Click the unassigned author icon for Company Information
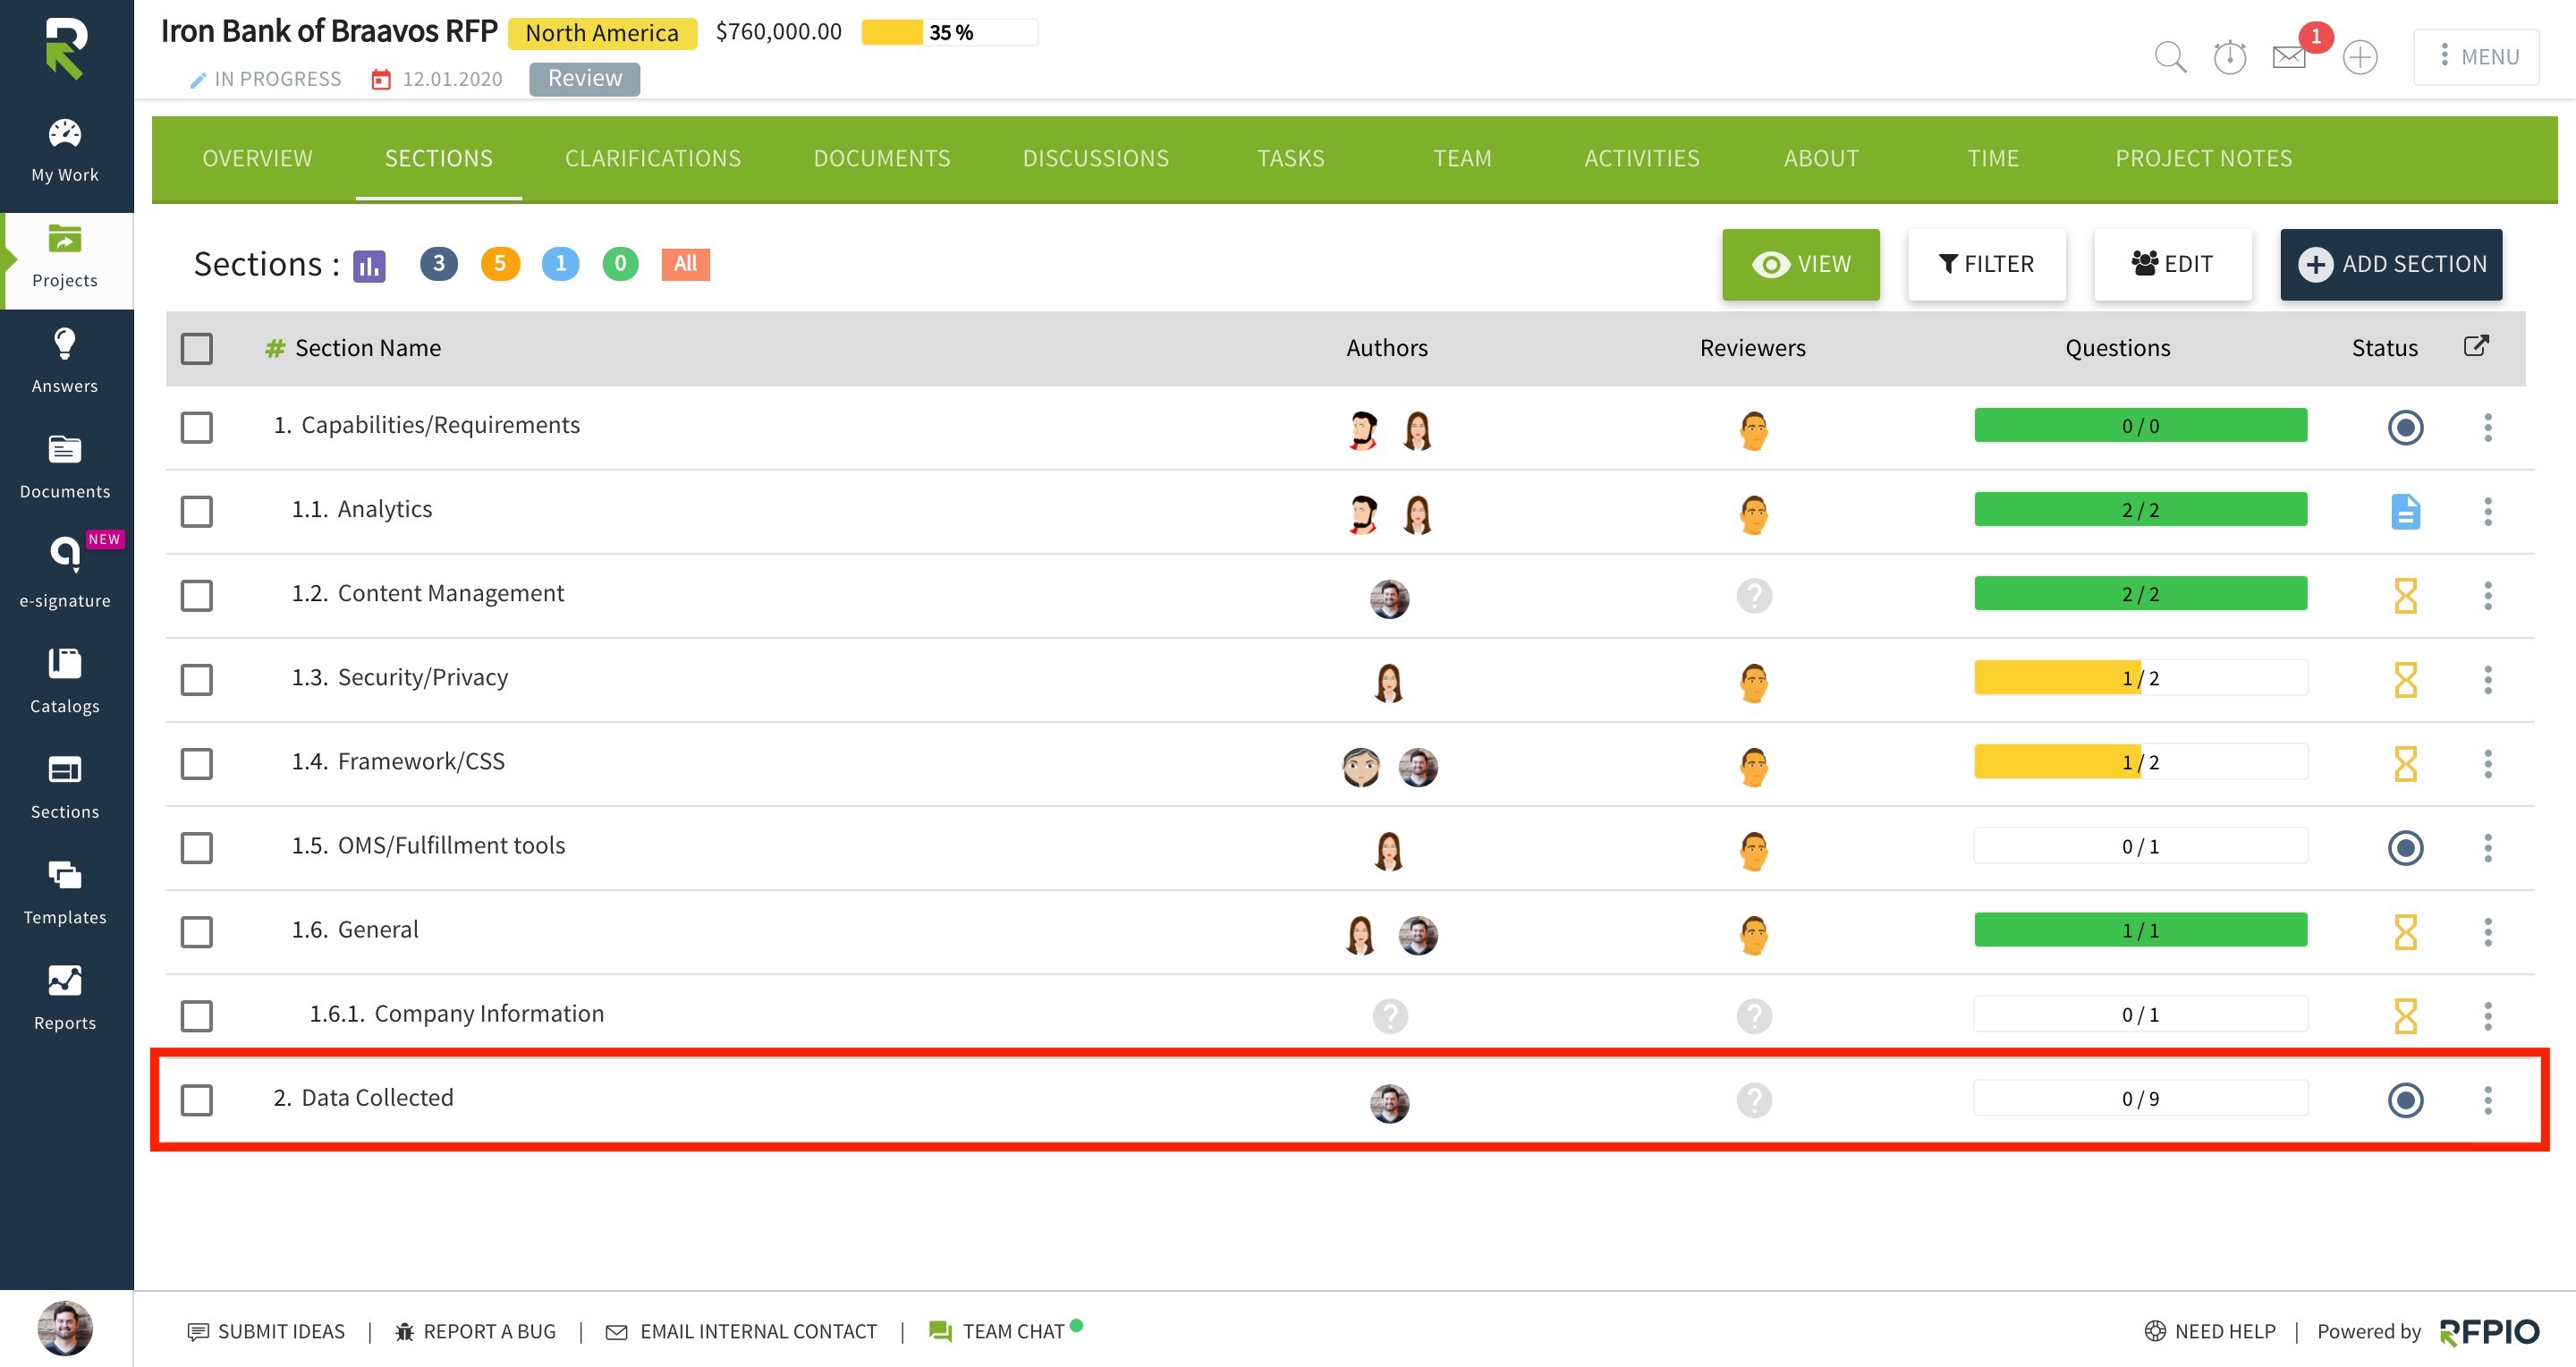2576x1367 pixels. pos(1389,1016)
